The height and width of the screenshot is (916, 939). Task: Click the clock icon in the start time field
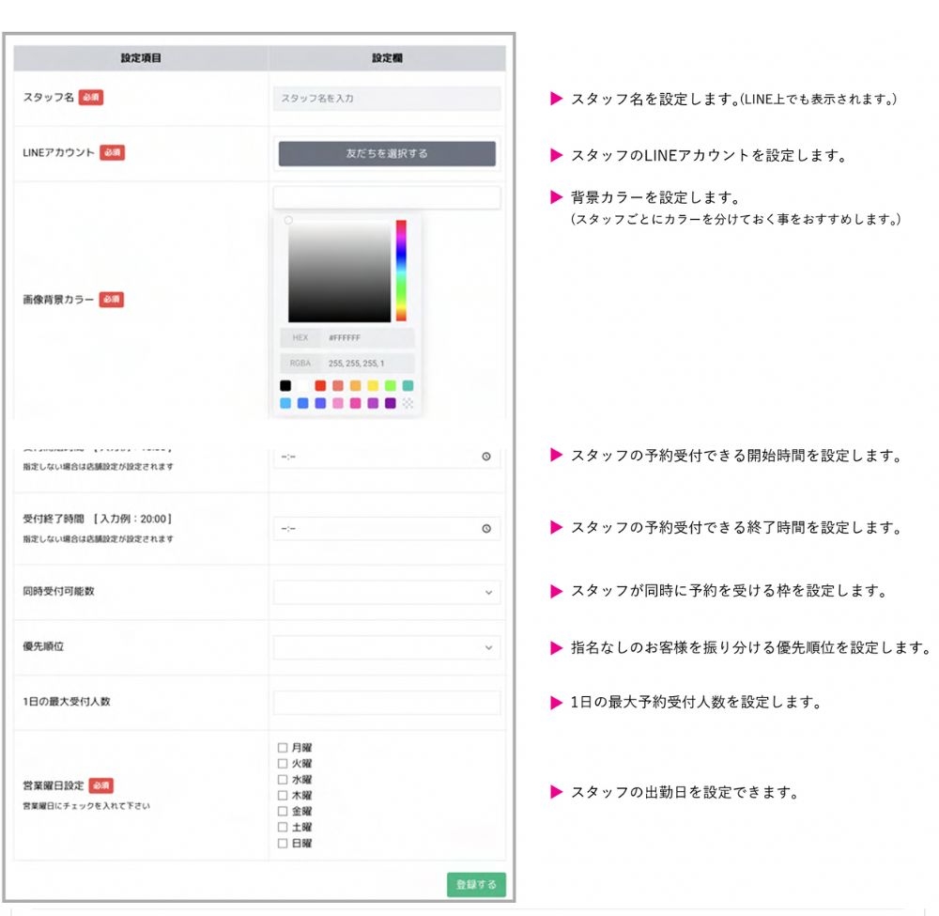[486, 457]
